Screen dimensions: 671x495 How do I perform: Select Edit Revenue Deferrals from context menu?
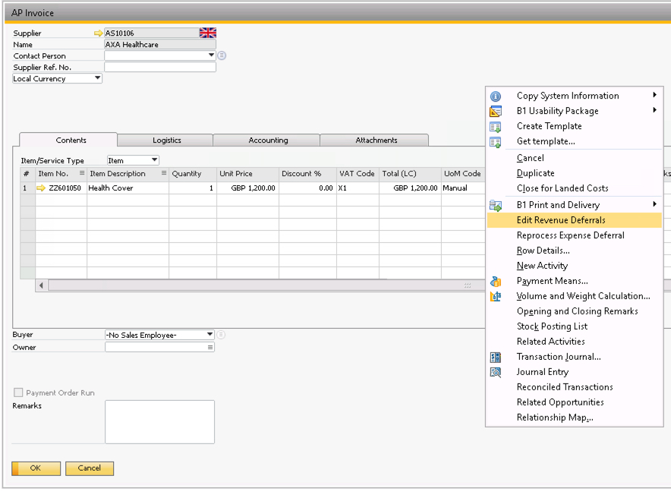point(561,220)
